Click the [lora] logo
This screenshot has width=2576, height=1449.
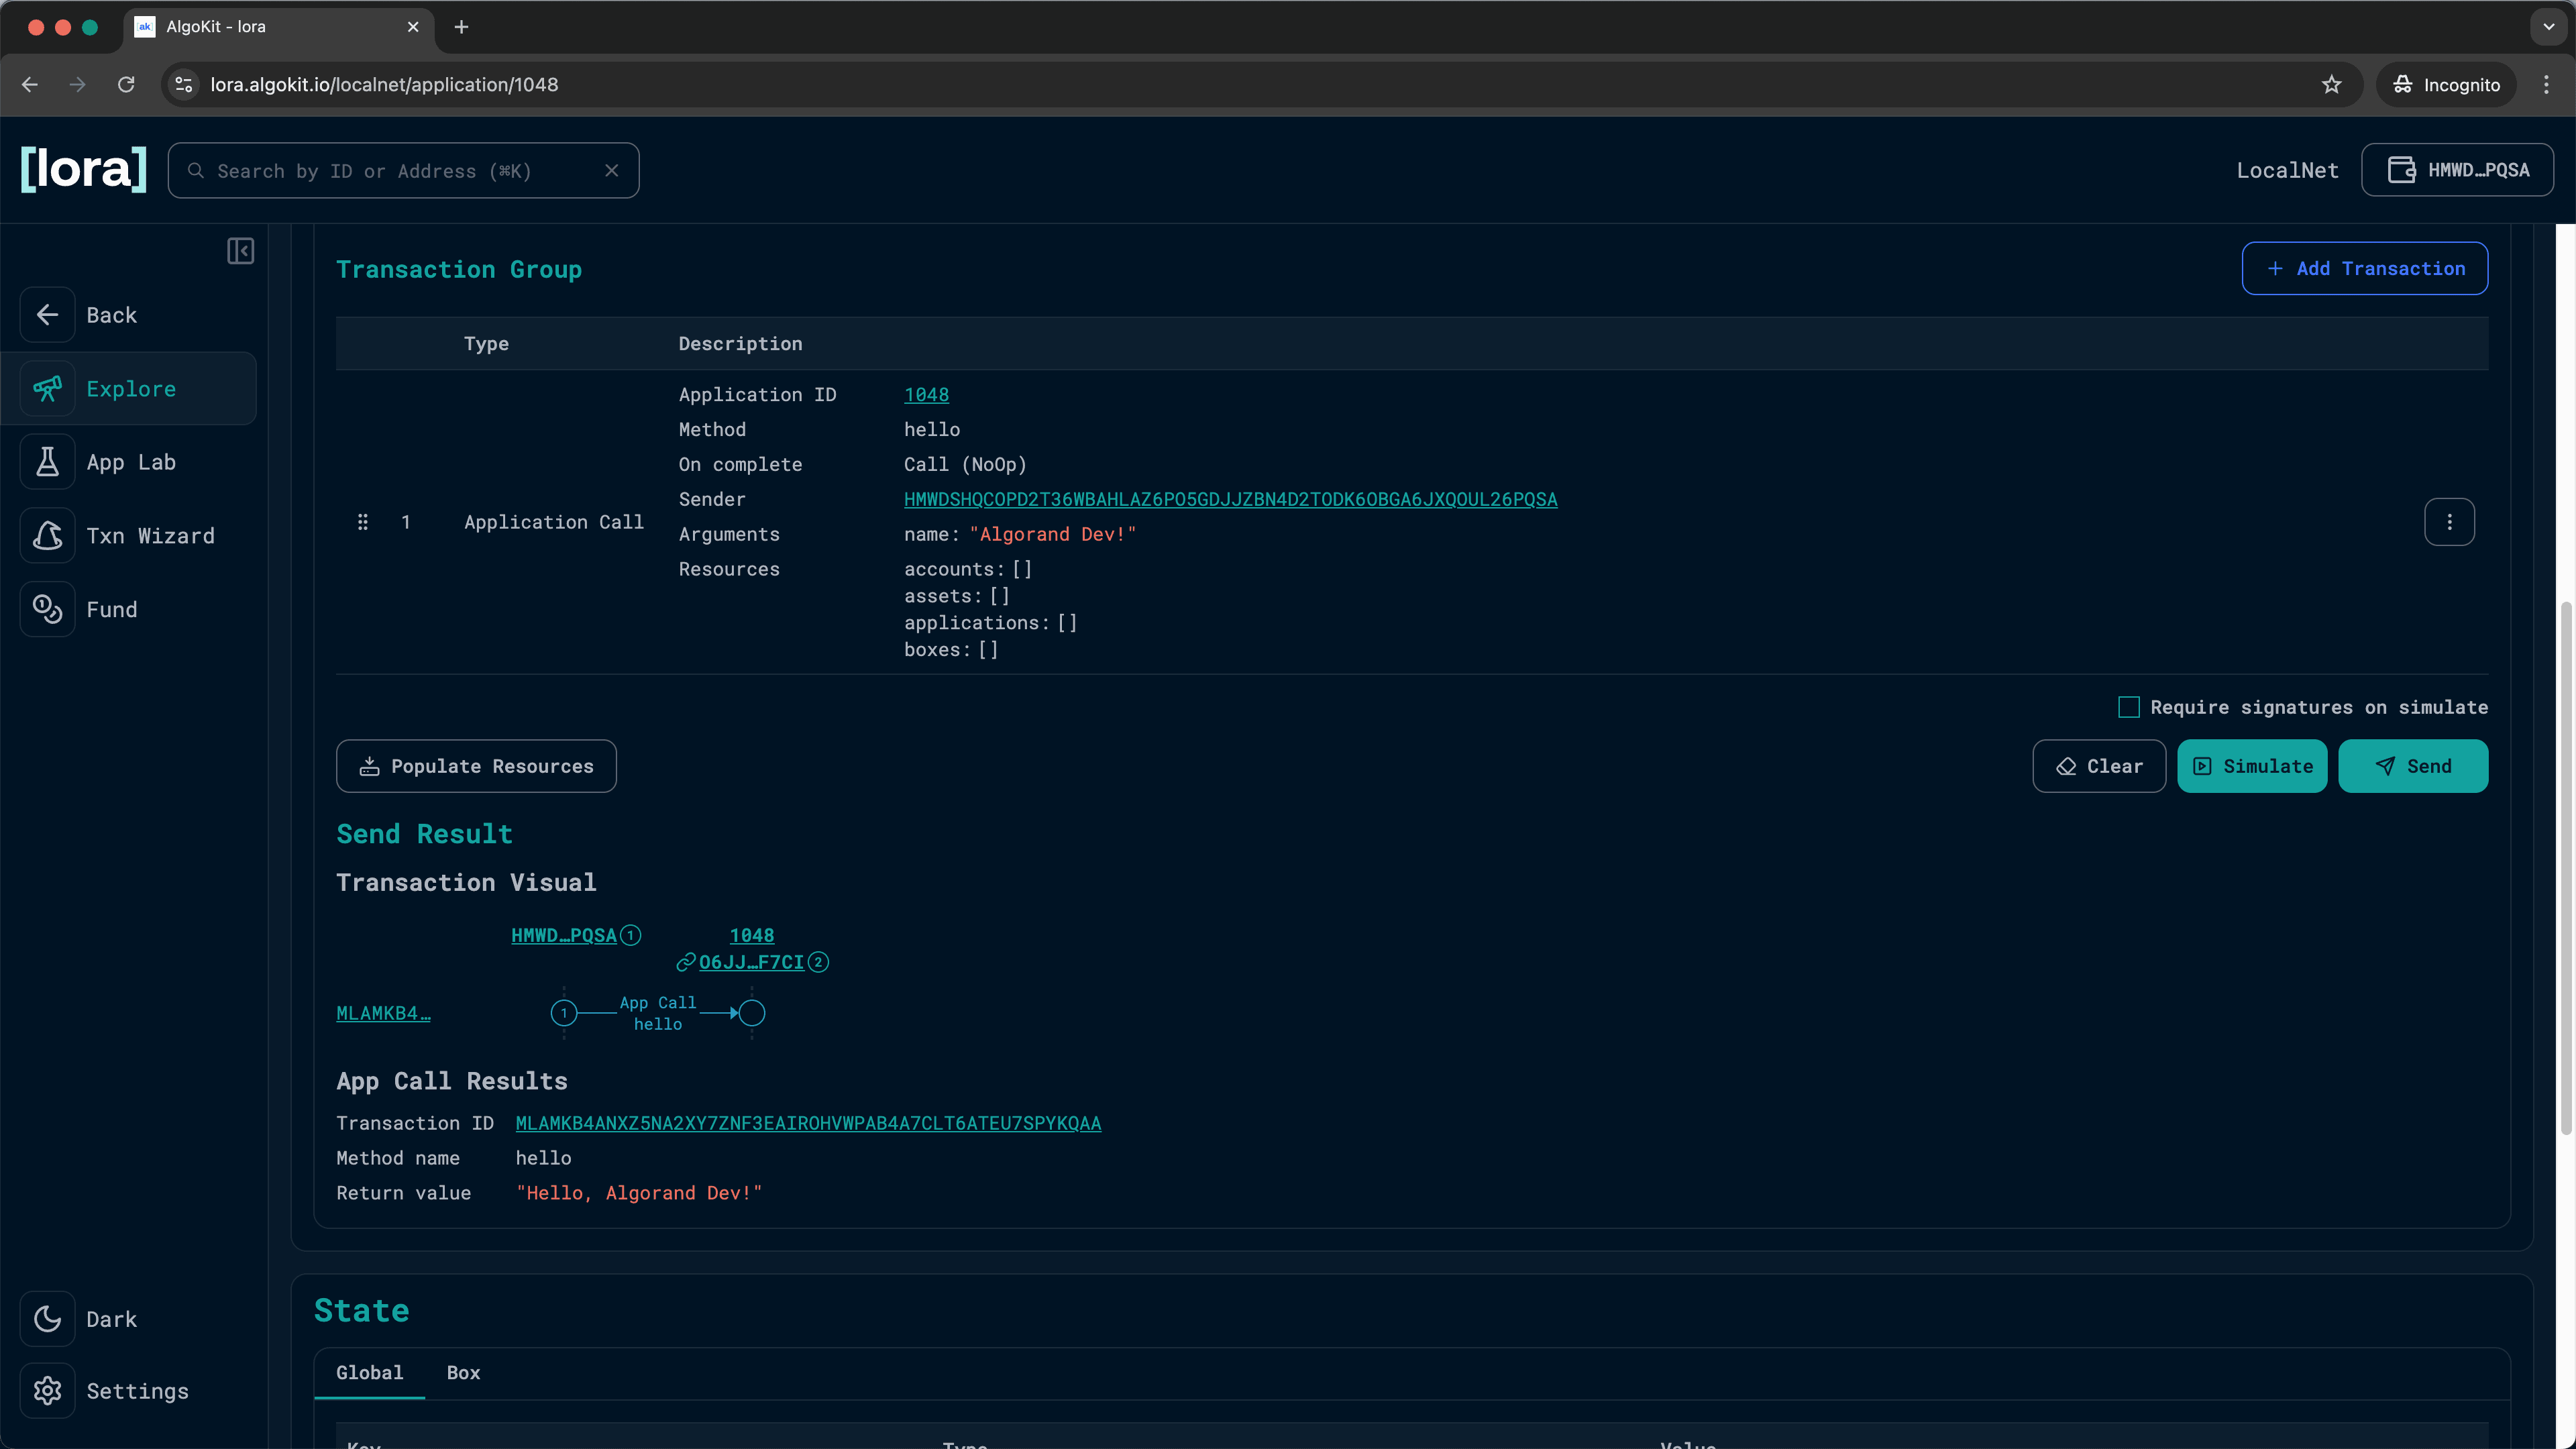pyautogui.click(x=83, y=169)
